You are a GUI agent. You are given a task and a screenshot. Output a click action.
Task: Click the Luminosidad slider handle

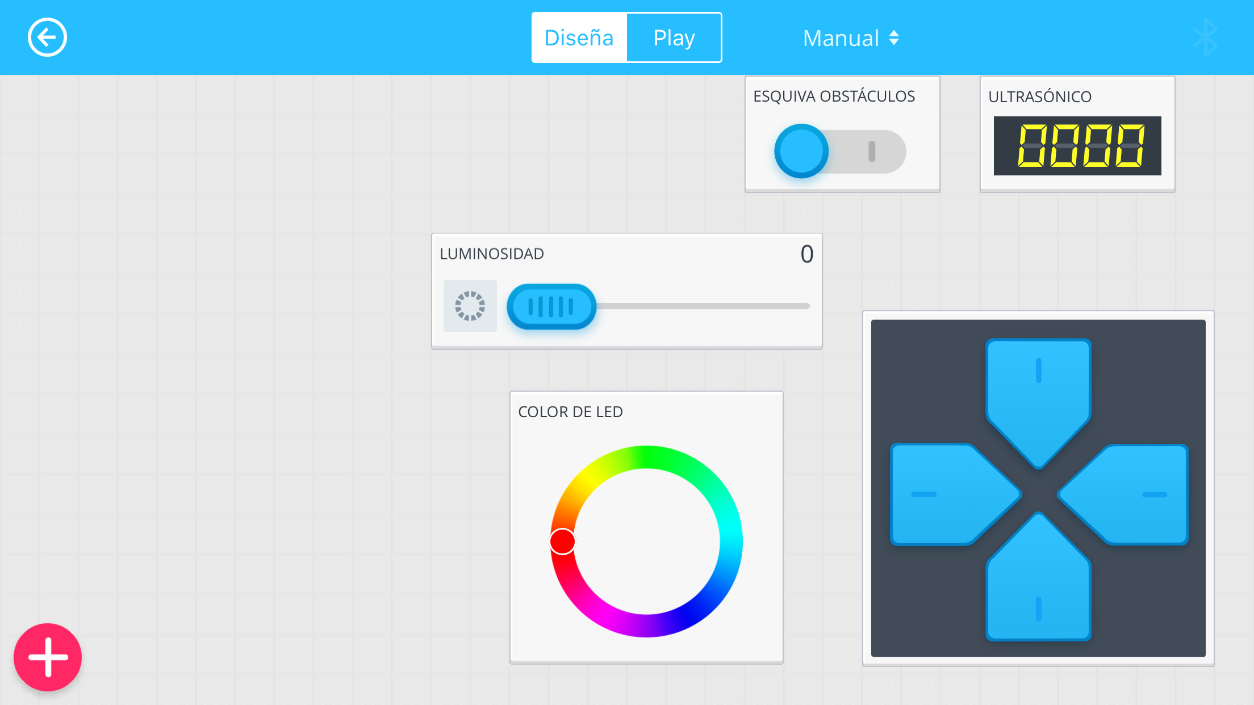pos(551,307)
